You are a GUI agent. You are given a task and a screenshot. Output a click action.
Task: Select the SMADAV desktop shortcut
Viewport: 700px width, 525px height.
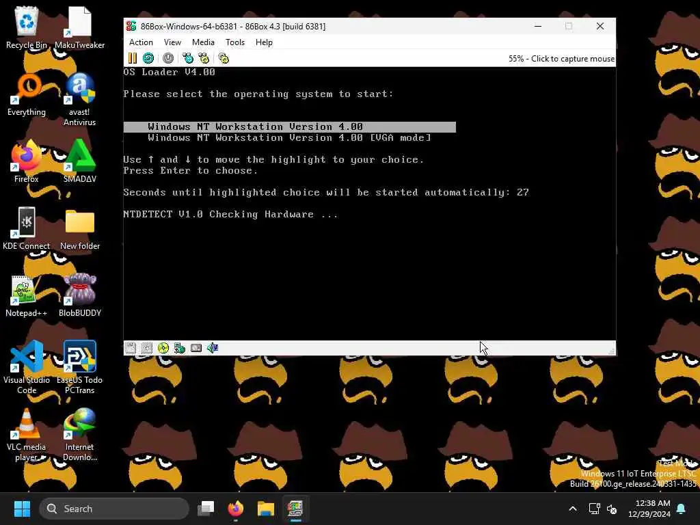coord(79,161)
